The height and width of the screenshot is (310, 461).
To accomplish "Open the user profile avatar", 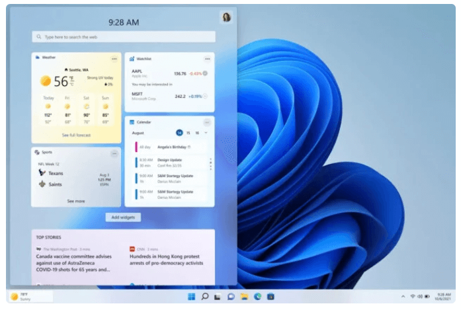I will (x=226, y=17).
